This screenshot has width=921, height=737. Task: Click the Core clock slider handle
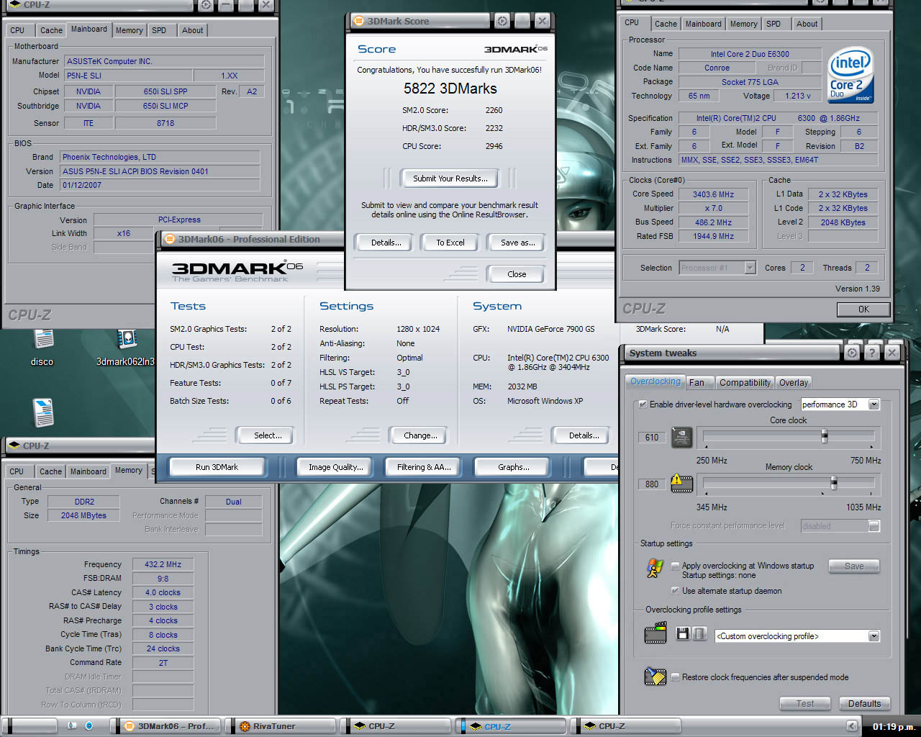click(x=825, y=435)
